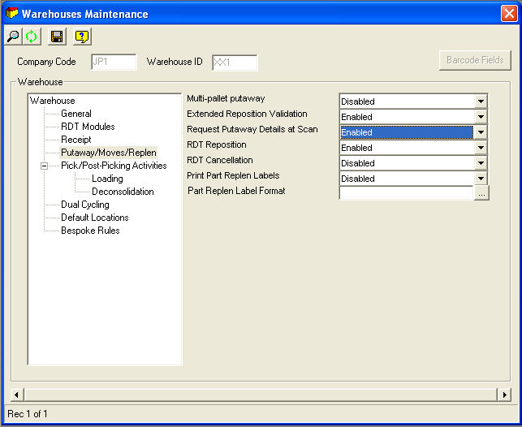The height and width of the screenshot is (427, 522).
Task: Click the 'Part Replen Label Format' label
Action: click(236, 191)
